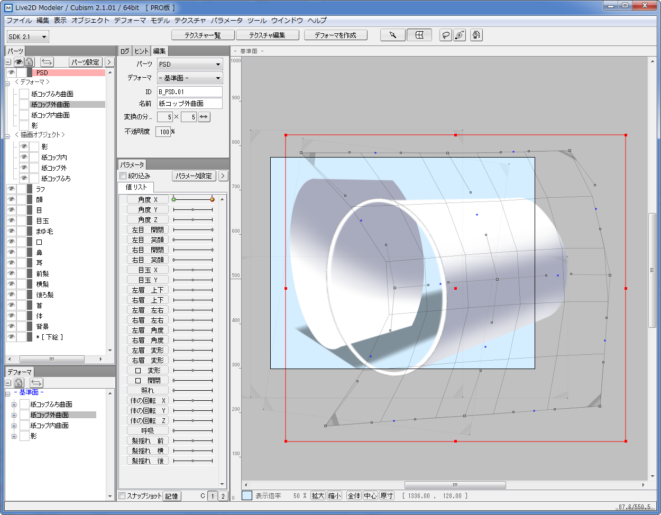Open the デフォーマ parent dropdown in edit panel

coord(190,78)
